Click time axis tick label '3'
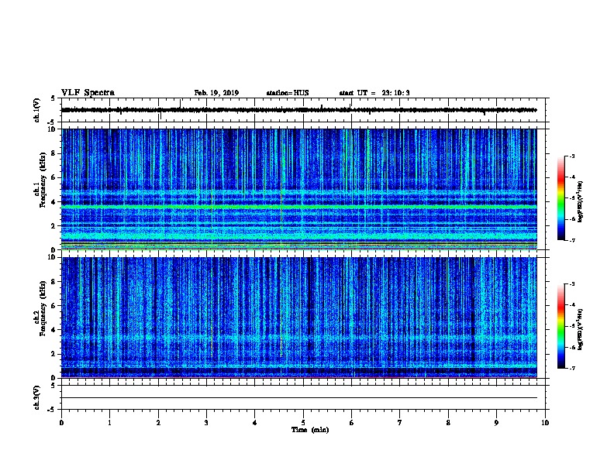 (206, 422)
